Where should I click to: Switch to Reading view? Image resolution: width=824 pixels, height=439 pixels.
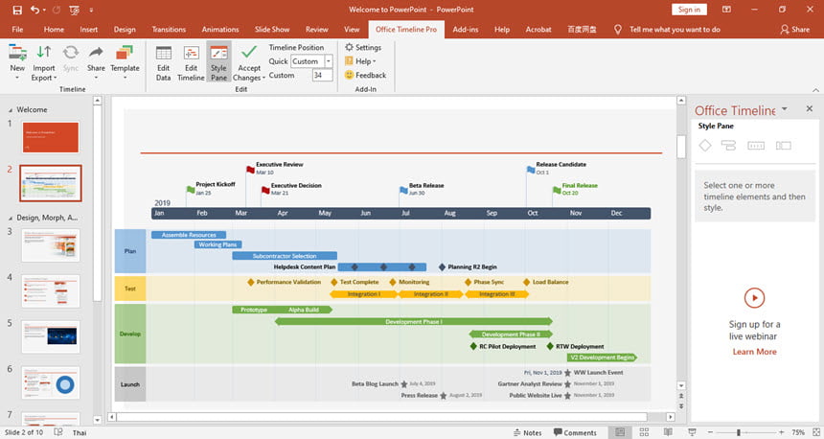(668, 432)
